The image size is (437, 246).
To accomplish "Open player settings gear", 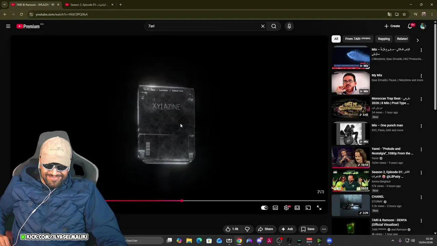I will click(286, 208).
